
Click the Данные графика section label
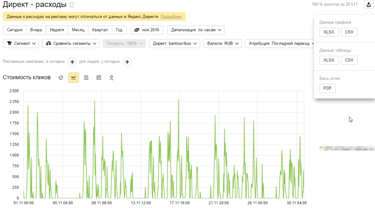pos(335,22)
